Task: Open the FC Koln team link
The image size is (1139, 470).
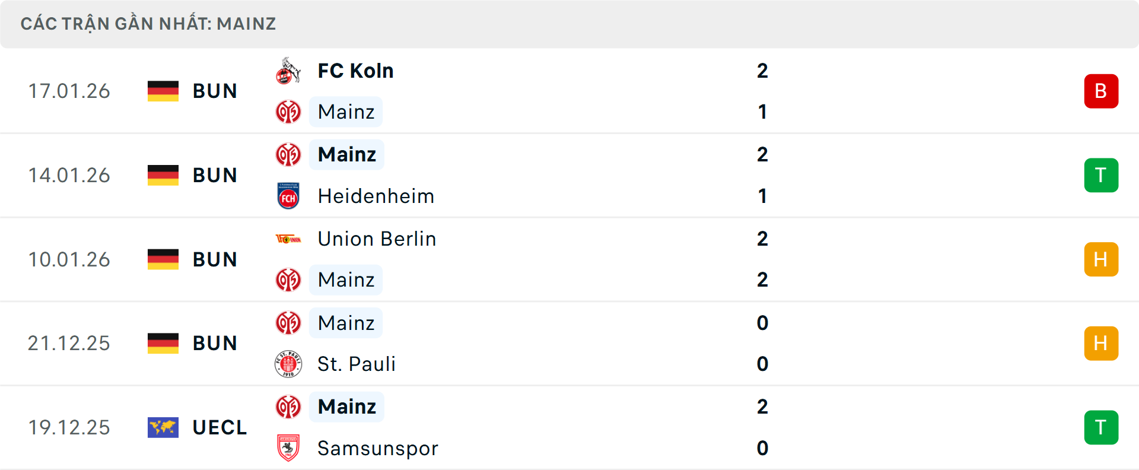Action: point(355,71)
